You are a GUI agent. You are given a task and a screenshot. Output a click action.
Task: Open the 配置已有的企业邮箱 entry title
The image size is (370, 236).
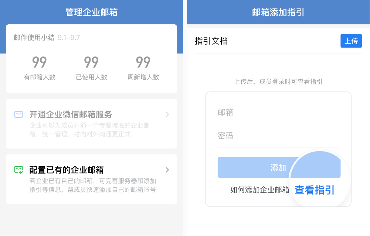(67, 170)
